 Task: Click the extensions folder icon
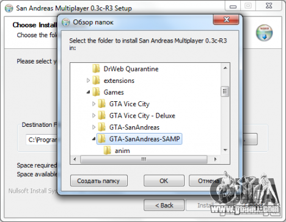pyautogui.click(x=96, y=81)
